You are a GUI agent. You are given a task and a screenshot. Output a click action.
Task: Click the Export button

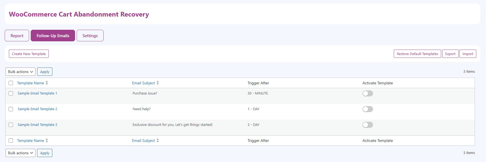coord(450,54)
